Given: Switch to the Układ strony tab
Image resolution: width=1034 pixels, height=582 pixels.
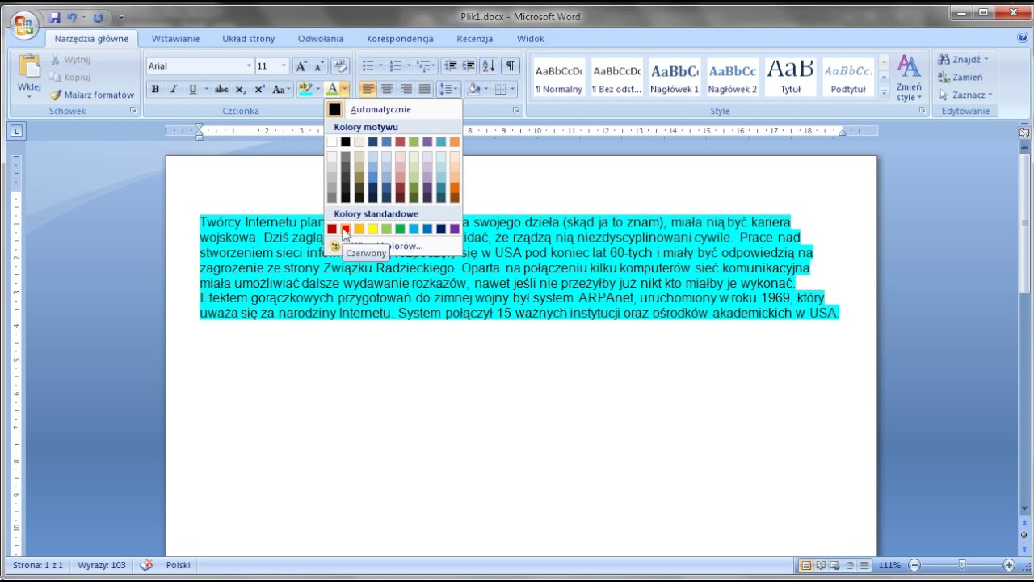Looking at the screenshot, I should [x=249, y=38].
